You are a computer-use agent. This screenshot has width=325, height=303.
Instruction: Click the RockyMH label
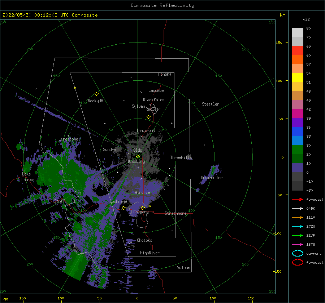coord(95,101)
